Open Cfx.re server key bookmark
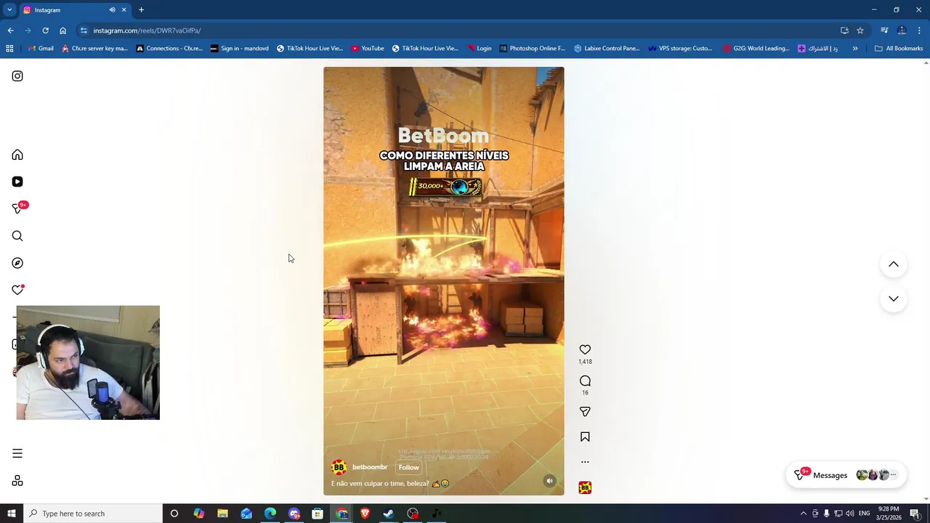 (94, 49)
